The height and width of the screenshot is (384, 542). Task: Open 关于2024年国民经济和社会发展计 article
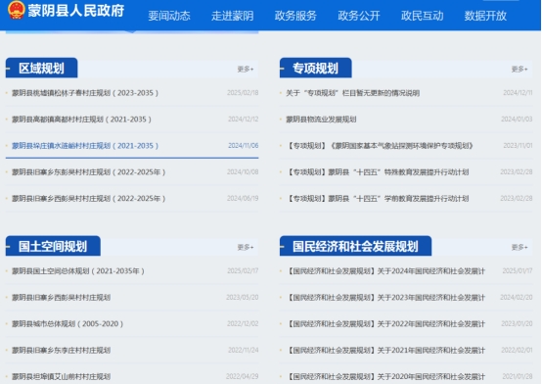click(385, 270)
